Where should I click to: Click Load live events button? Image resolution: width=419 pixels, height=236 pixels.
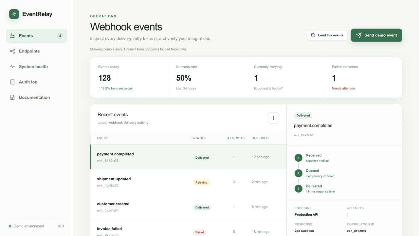coord(327,35)
